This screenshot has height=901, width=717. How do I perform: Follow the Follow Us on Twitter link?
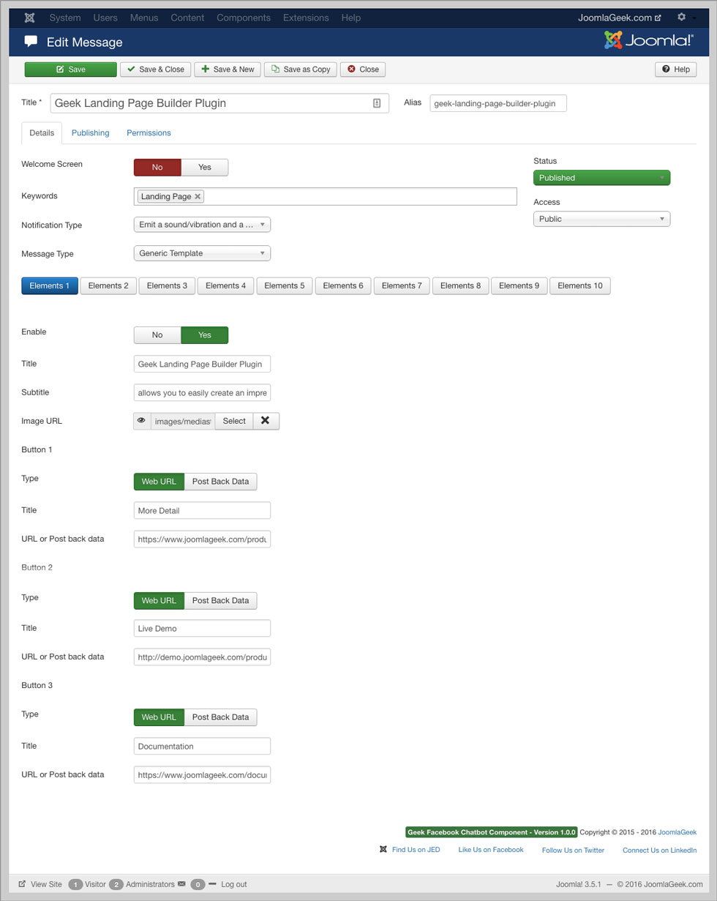[573, 850]
